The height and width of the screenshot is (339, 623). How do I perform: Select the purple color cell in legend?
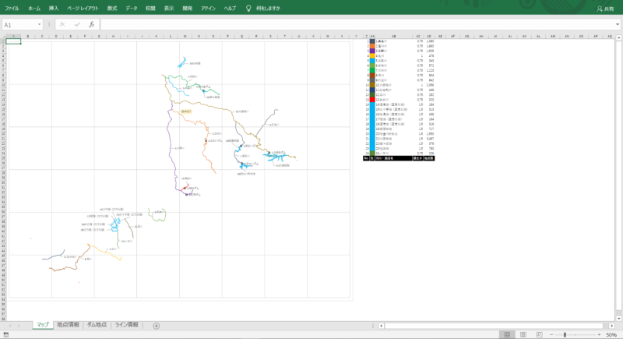point(372,51)
